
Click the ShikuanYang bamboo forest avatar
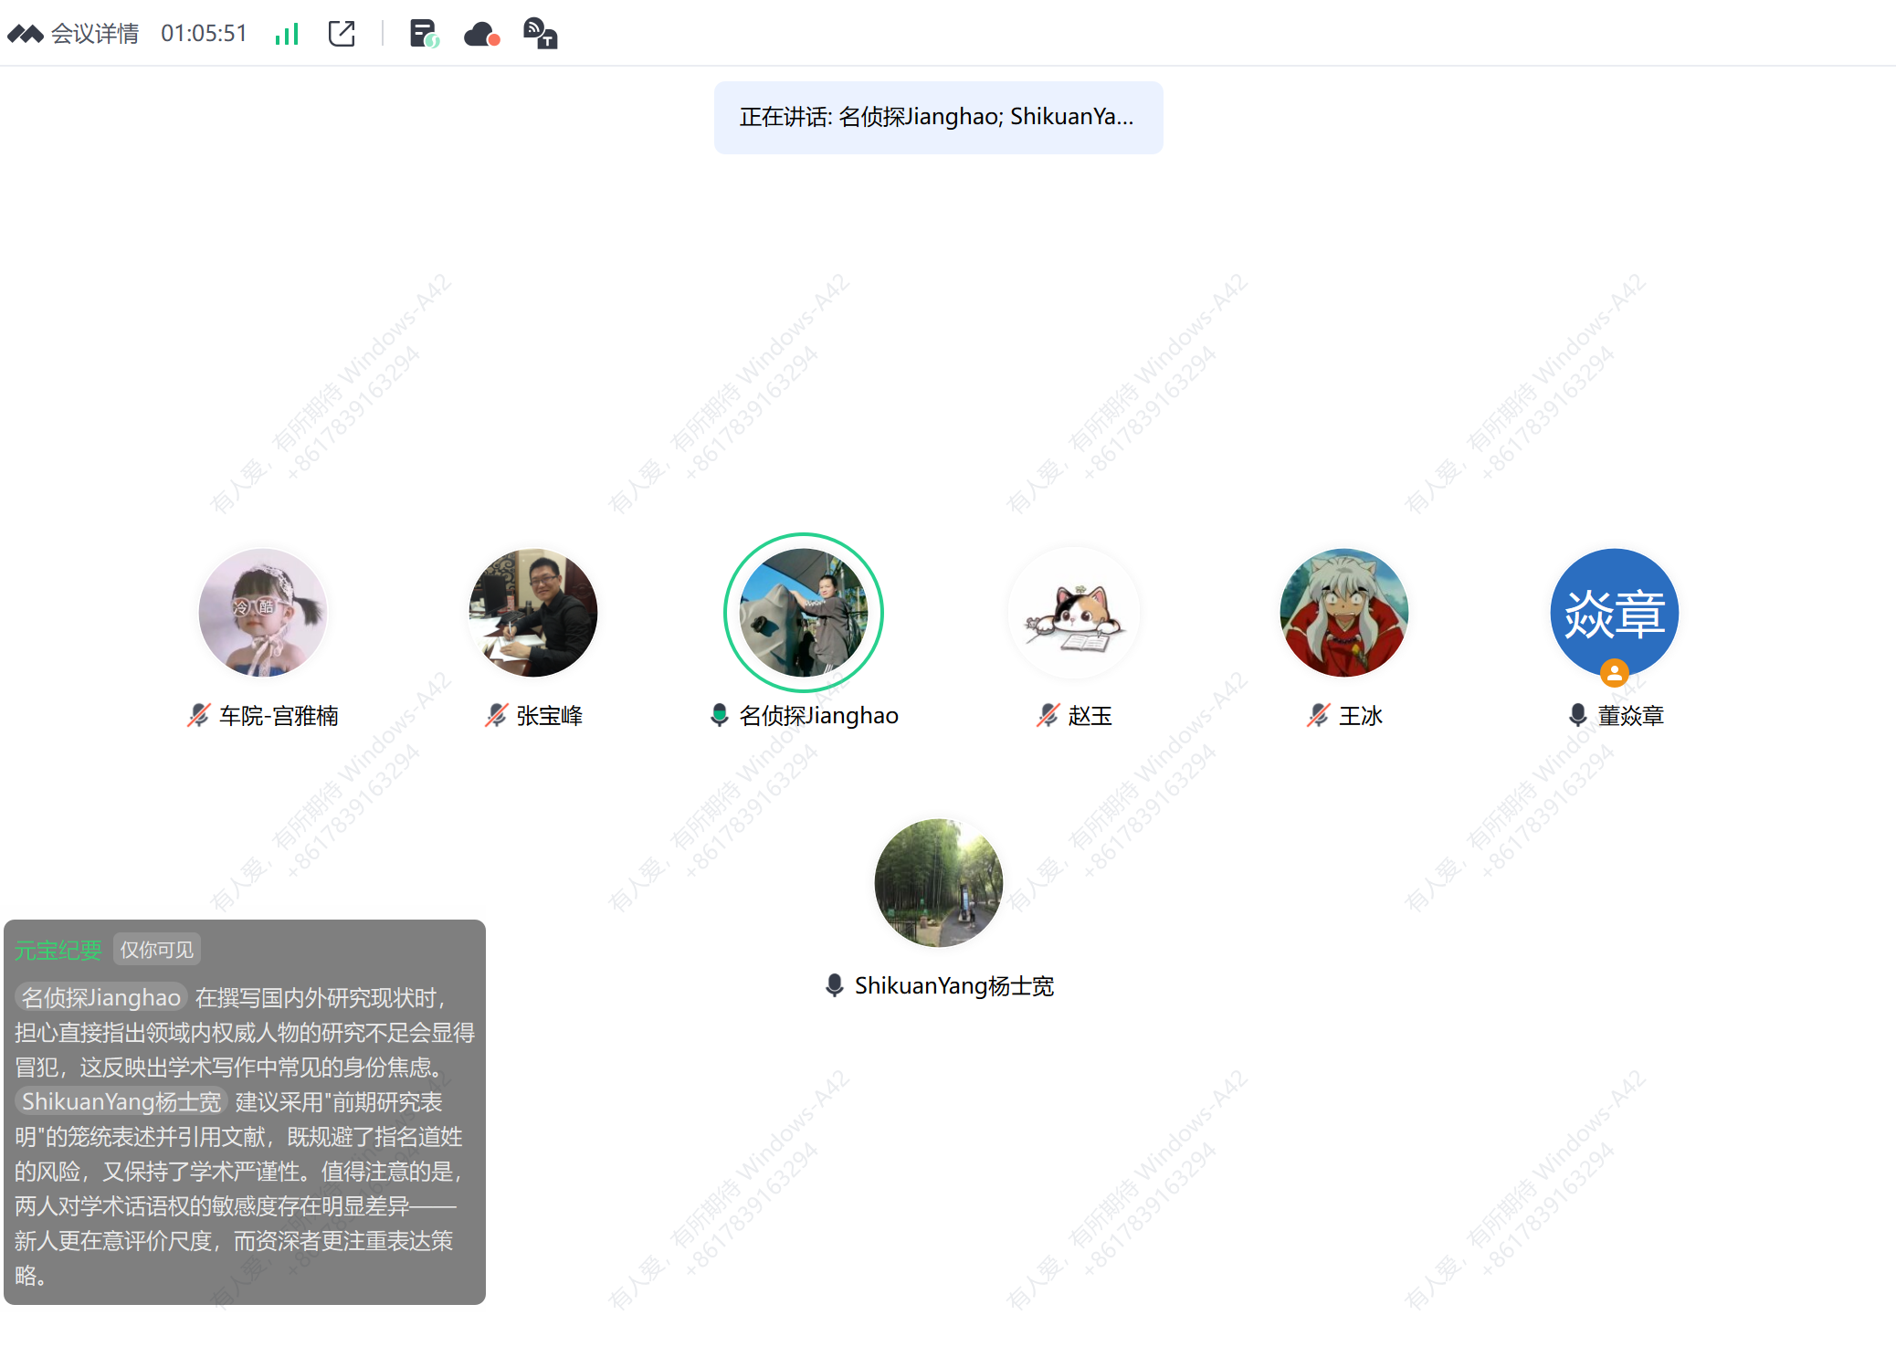coord(938,882)
